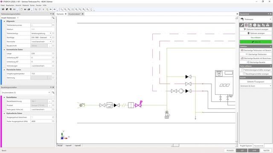
Task: Click the drain fixture symbol below vertical pipe
Action: click(167, 115)
